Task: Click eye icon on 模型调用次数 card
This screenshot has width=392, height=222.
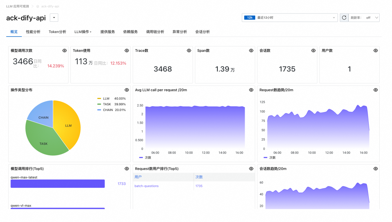Action: 65,51
